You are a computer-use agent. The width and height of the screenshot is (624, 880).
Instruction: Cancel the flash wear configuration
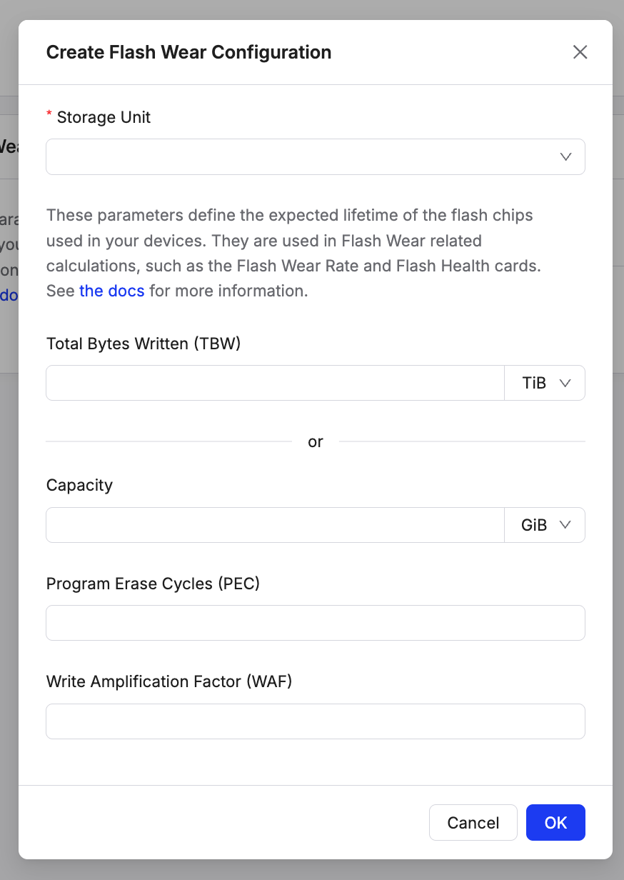473,822
